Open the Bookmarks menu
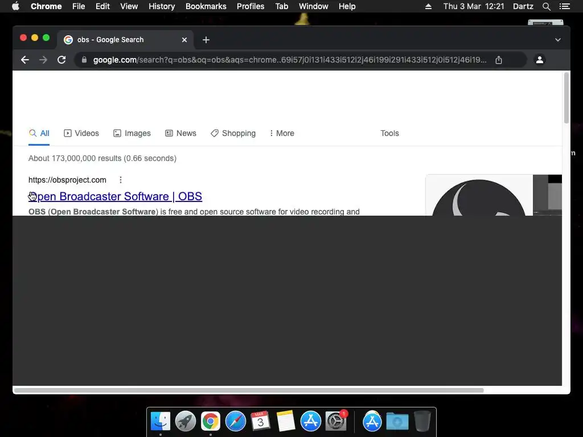 [x=206, y=6]
